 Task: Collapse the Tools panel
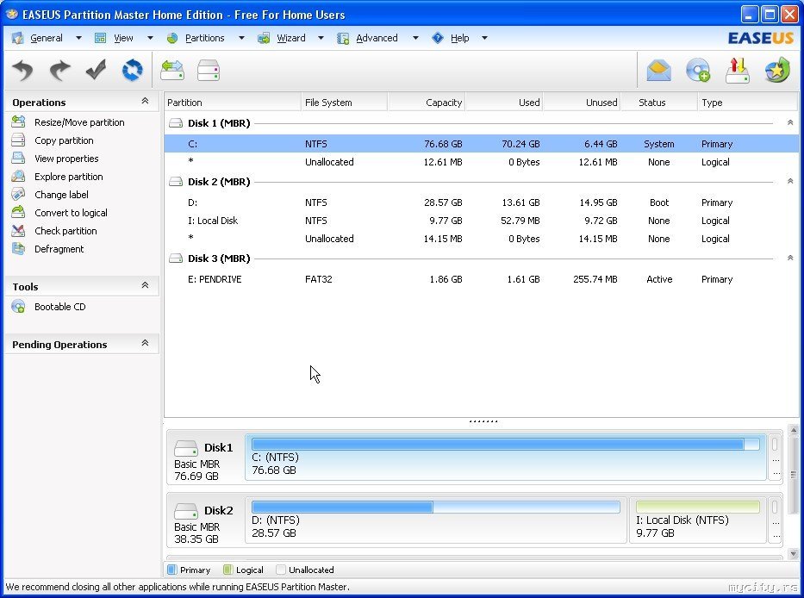[x=145, y=286]
